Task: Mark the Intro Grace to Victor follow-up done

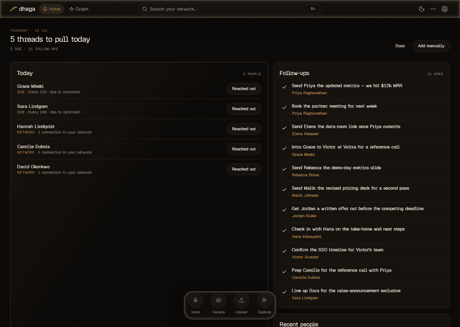Action: tap(284, 148)
